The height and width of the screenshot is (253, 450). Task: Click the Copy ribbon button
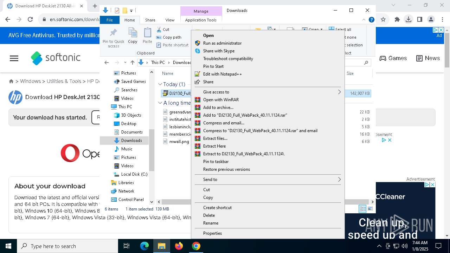coord(133,35)
